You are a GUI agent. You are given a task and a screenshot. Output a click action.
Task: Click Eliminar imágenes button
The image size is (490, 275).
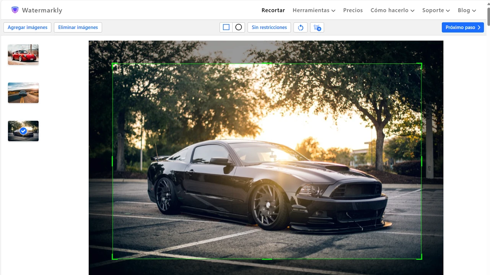click(x=78, y=27)
